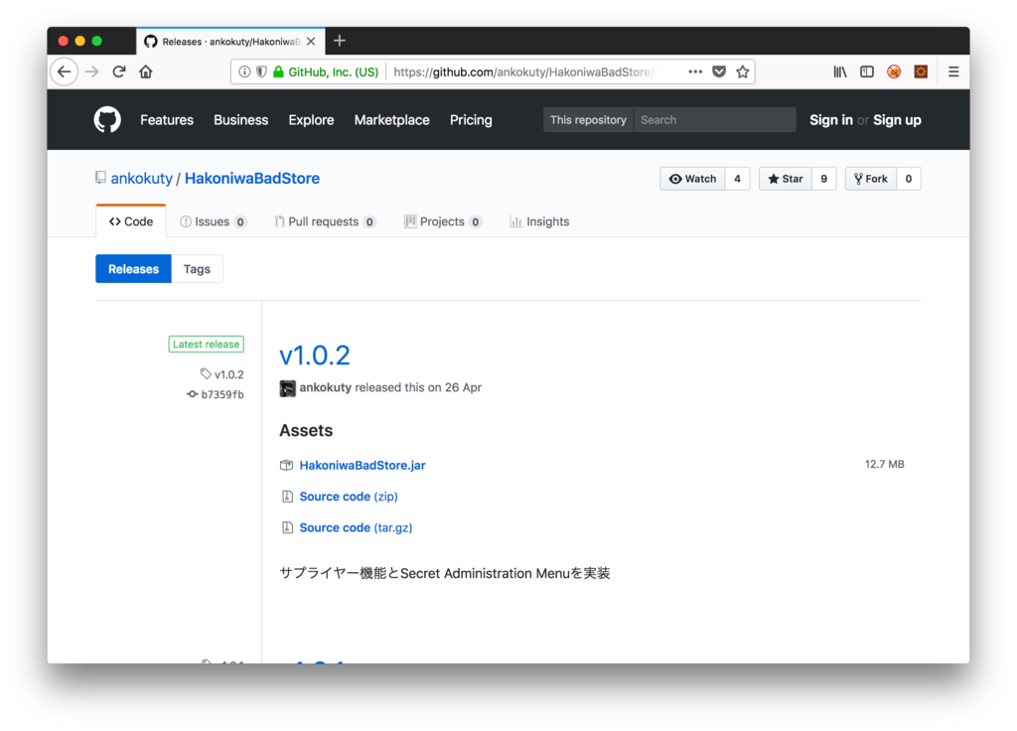Click the green padlock security icon
The image size is (1017, 731).
point(278,72)
